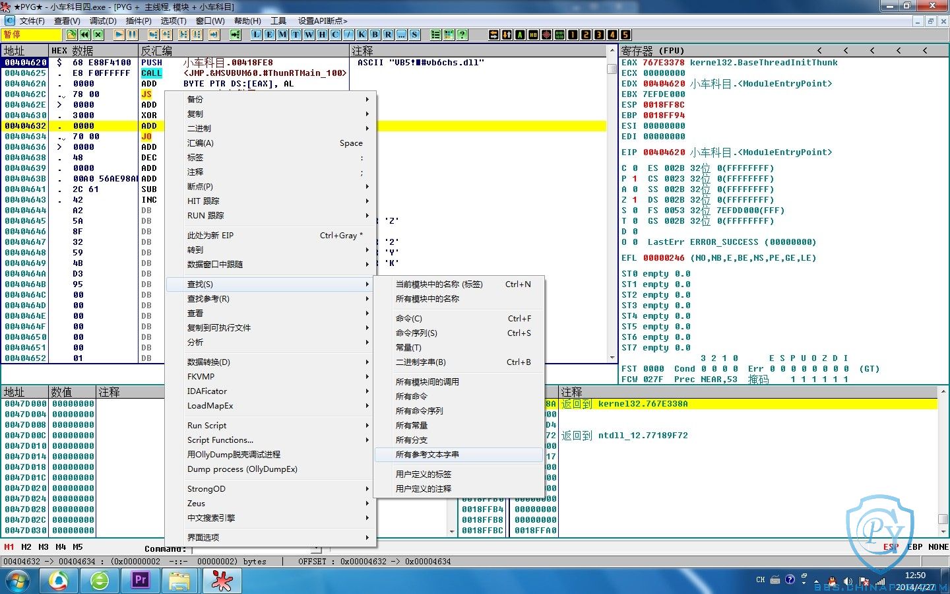Open Windows Start button
The height and width of the screenshot is (594, 950).
point(18,581)
